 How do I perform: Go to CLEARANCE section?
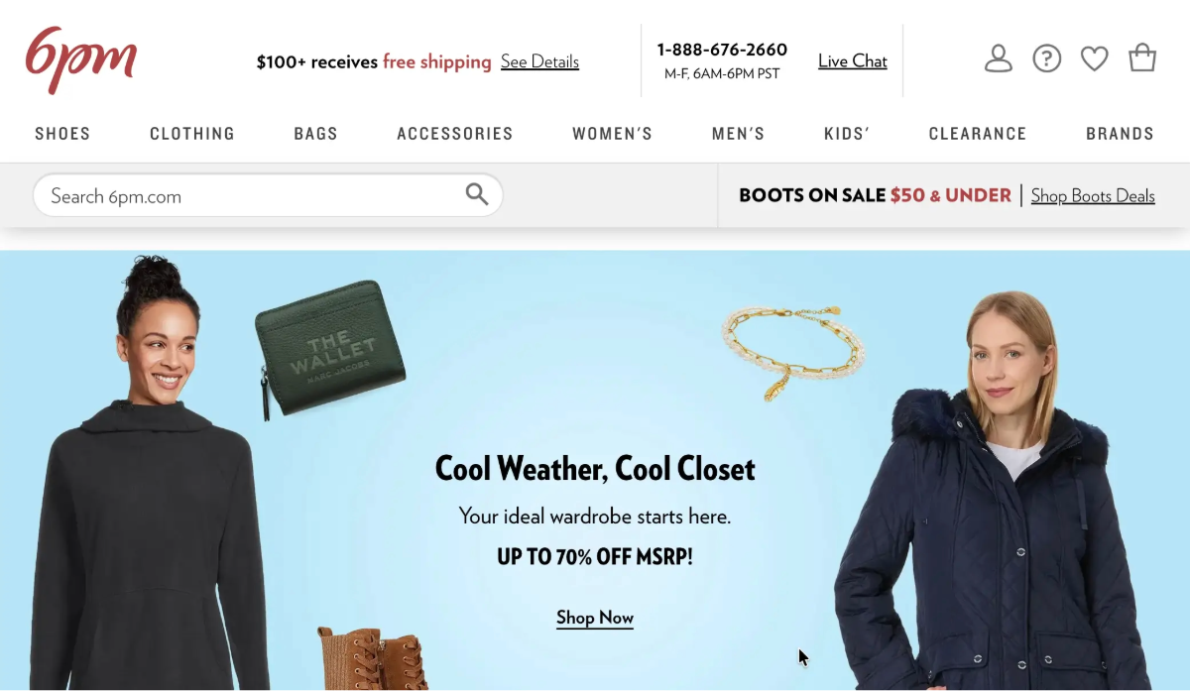click(x=978, y=134)
